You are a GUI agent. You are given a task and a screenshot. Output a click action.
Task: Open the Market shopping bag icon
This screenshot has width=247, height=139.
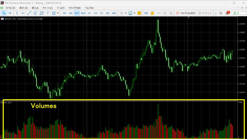(x=152, y=13)
